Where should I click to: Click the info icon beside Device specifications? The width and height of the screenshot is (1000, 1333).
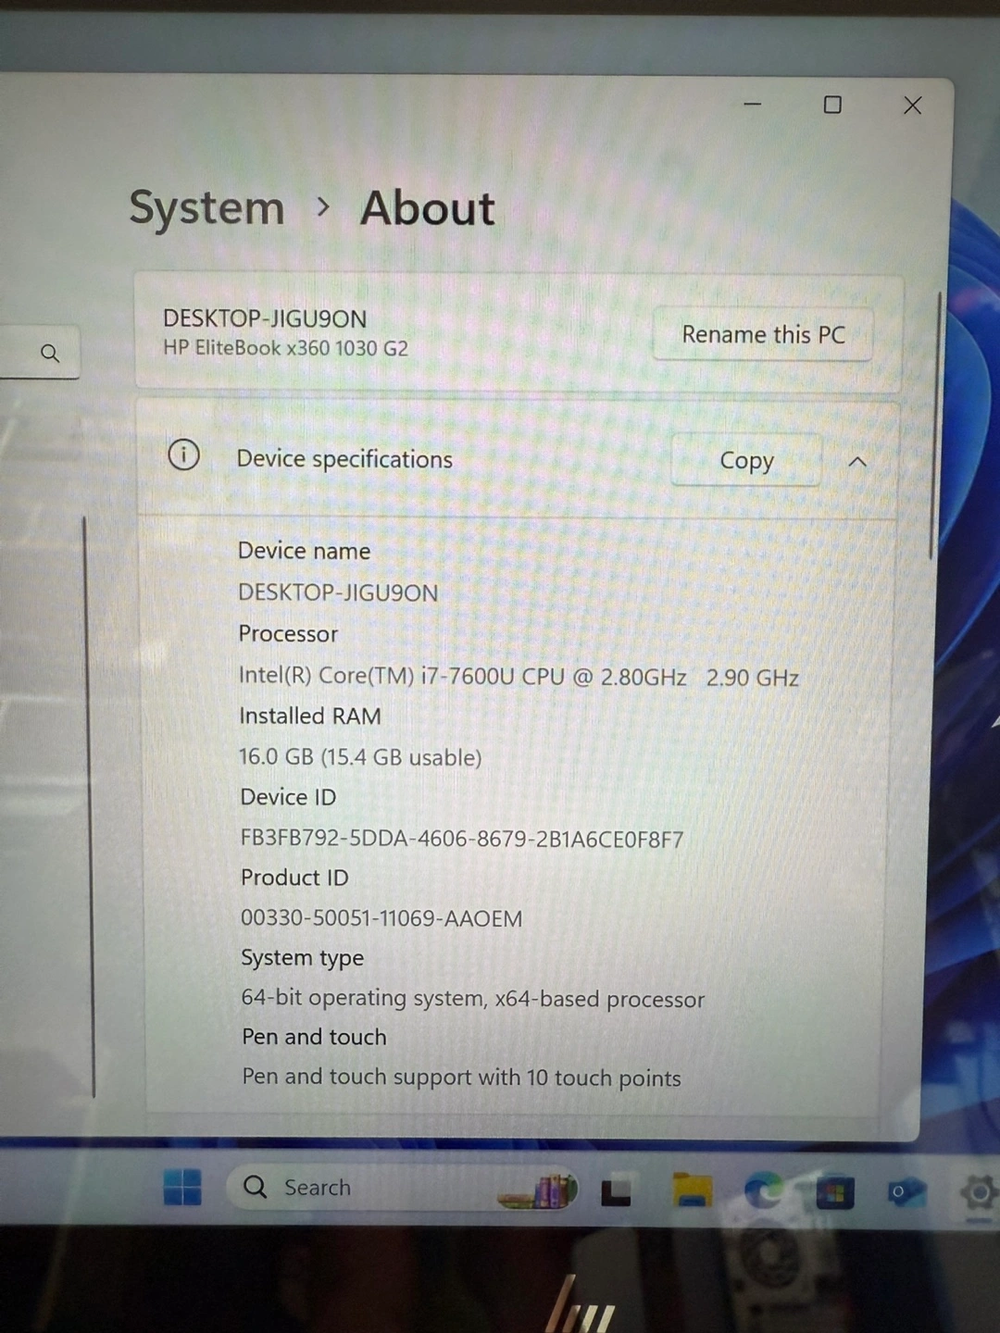pos(184,455)
